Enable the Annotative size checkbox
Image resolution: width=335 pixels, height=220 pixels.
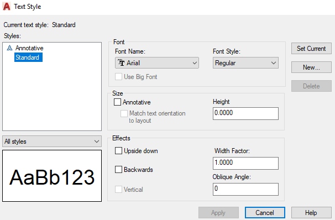tap(117, 102)
